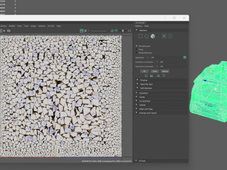
Task: Click the All selection button
Action: click(x=144, y=71)
